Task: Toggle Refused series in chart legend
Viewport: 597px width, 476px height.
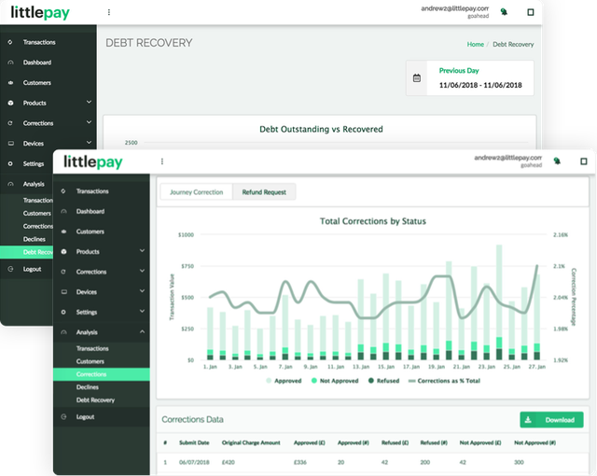Action: pos(383,381)
